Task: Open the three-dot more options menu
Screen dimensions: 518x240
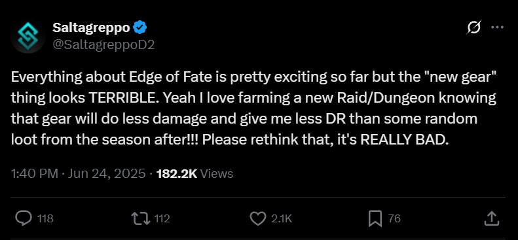Action: [497, 27]
